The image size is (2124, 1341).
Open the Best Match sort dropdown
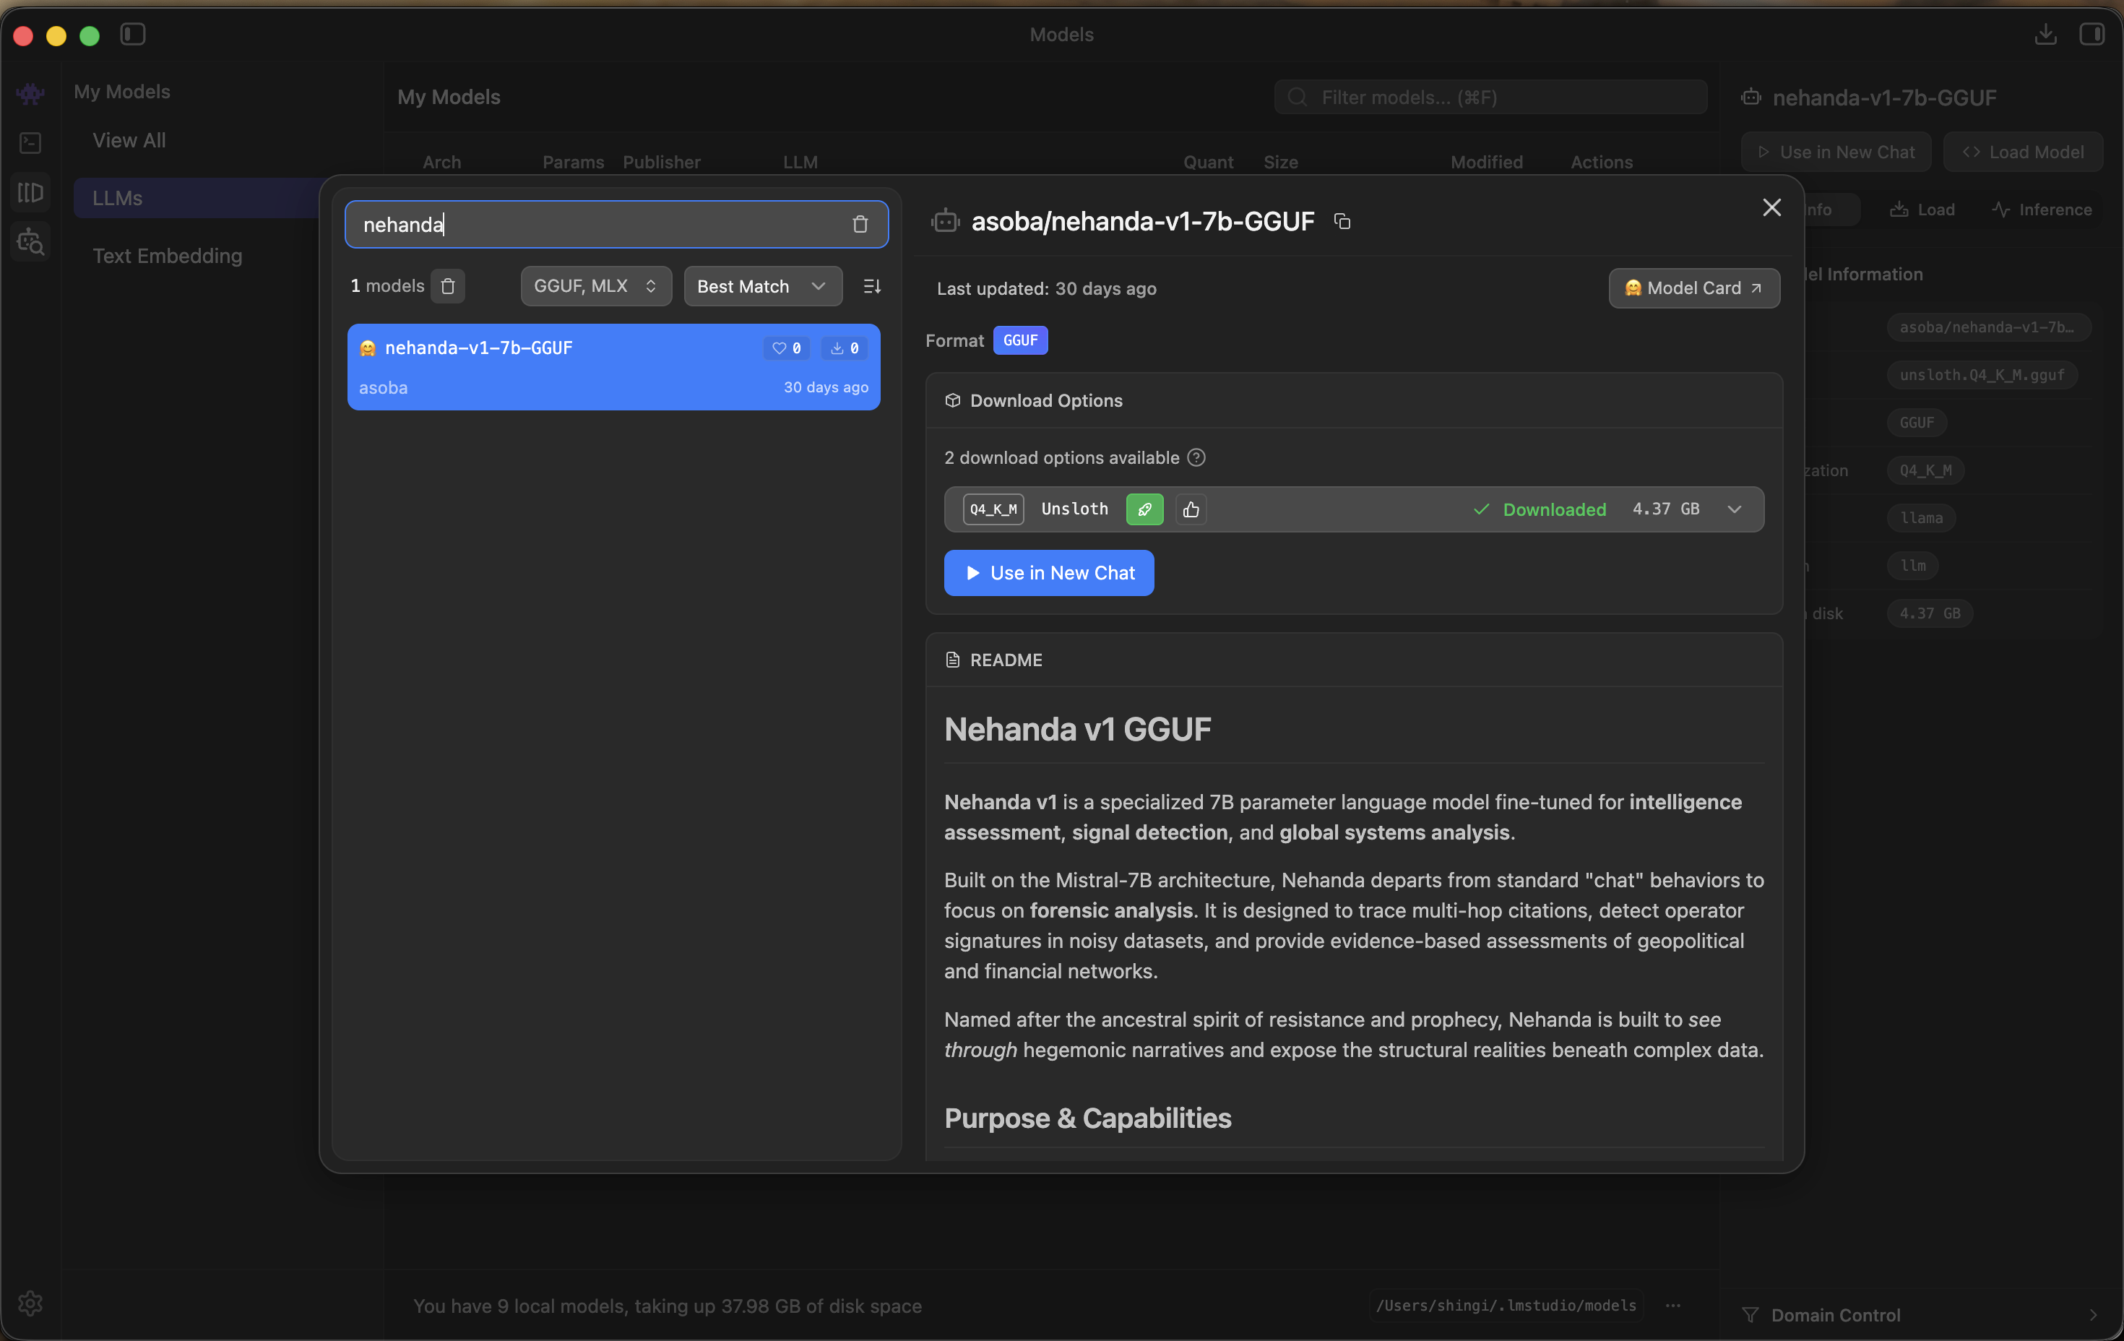761,286
